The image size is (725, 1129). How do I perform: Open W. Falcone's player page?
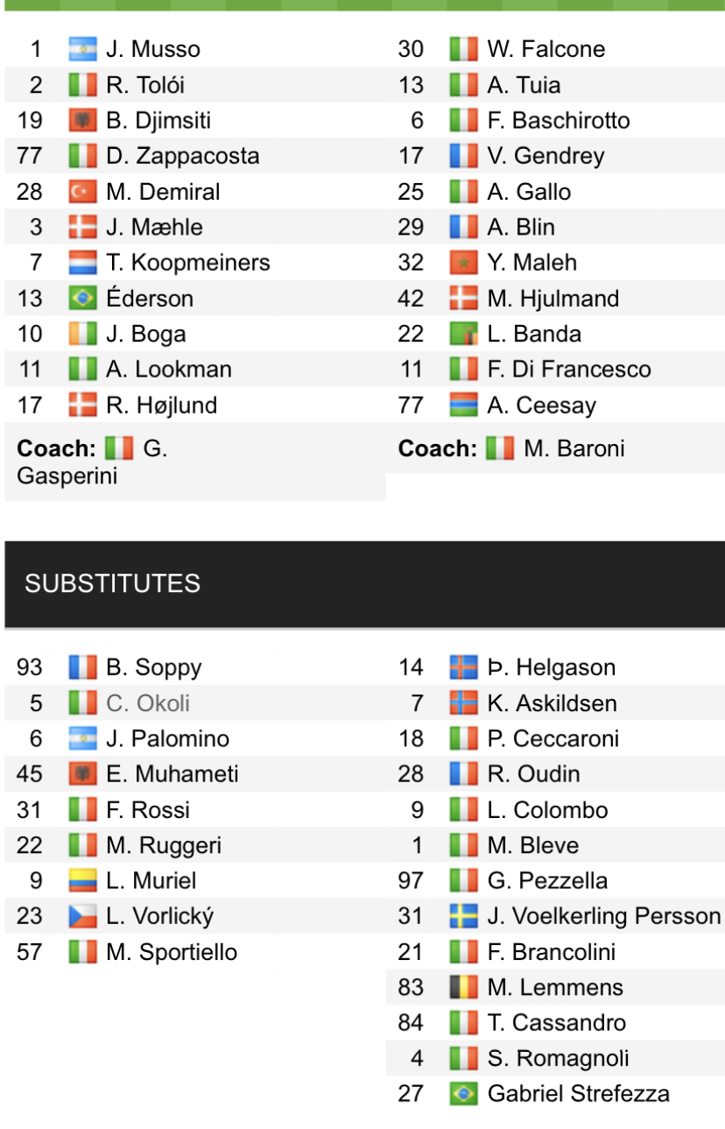coord(546,49)
